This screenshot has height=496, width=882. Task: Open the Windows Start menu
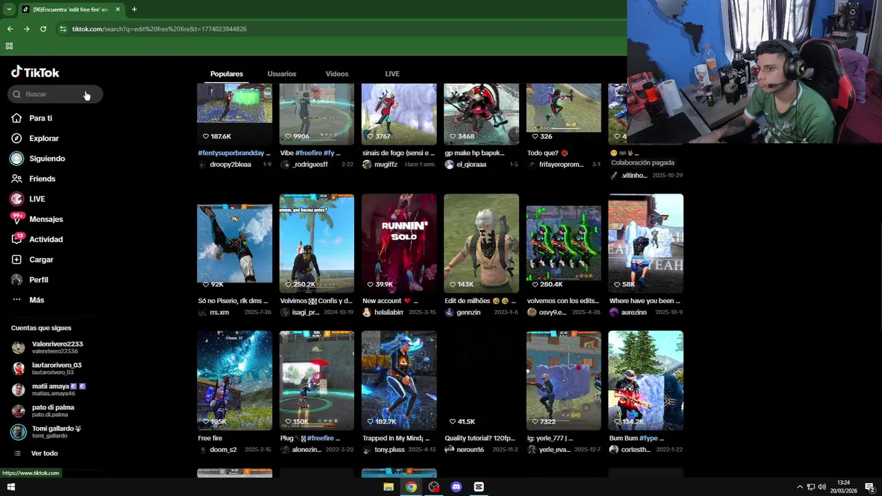(10, 487)
